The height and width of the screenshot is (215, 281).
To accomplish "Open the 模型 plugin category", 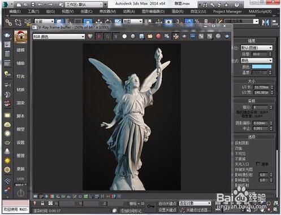I will point(20,129).
